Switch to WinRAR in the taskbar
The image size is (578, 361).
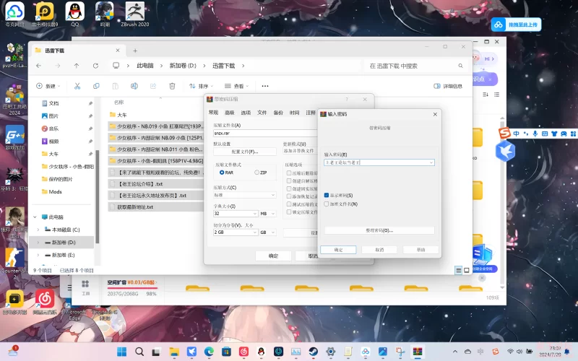(418, 352)
